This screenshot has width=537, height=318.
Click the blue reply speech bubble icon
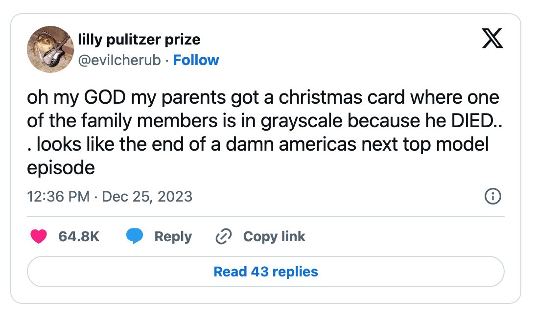click(x=135, y=236)
